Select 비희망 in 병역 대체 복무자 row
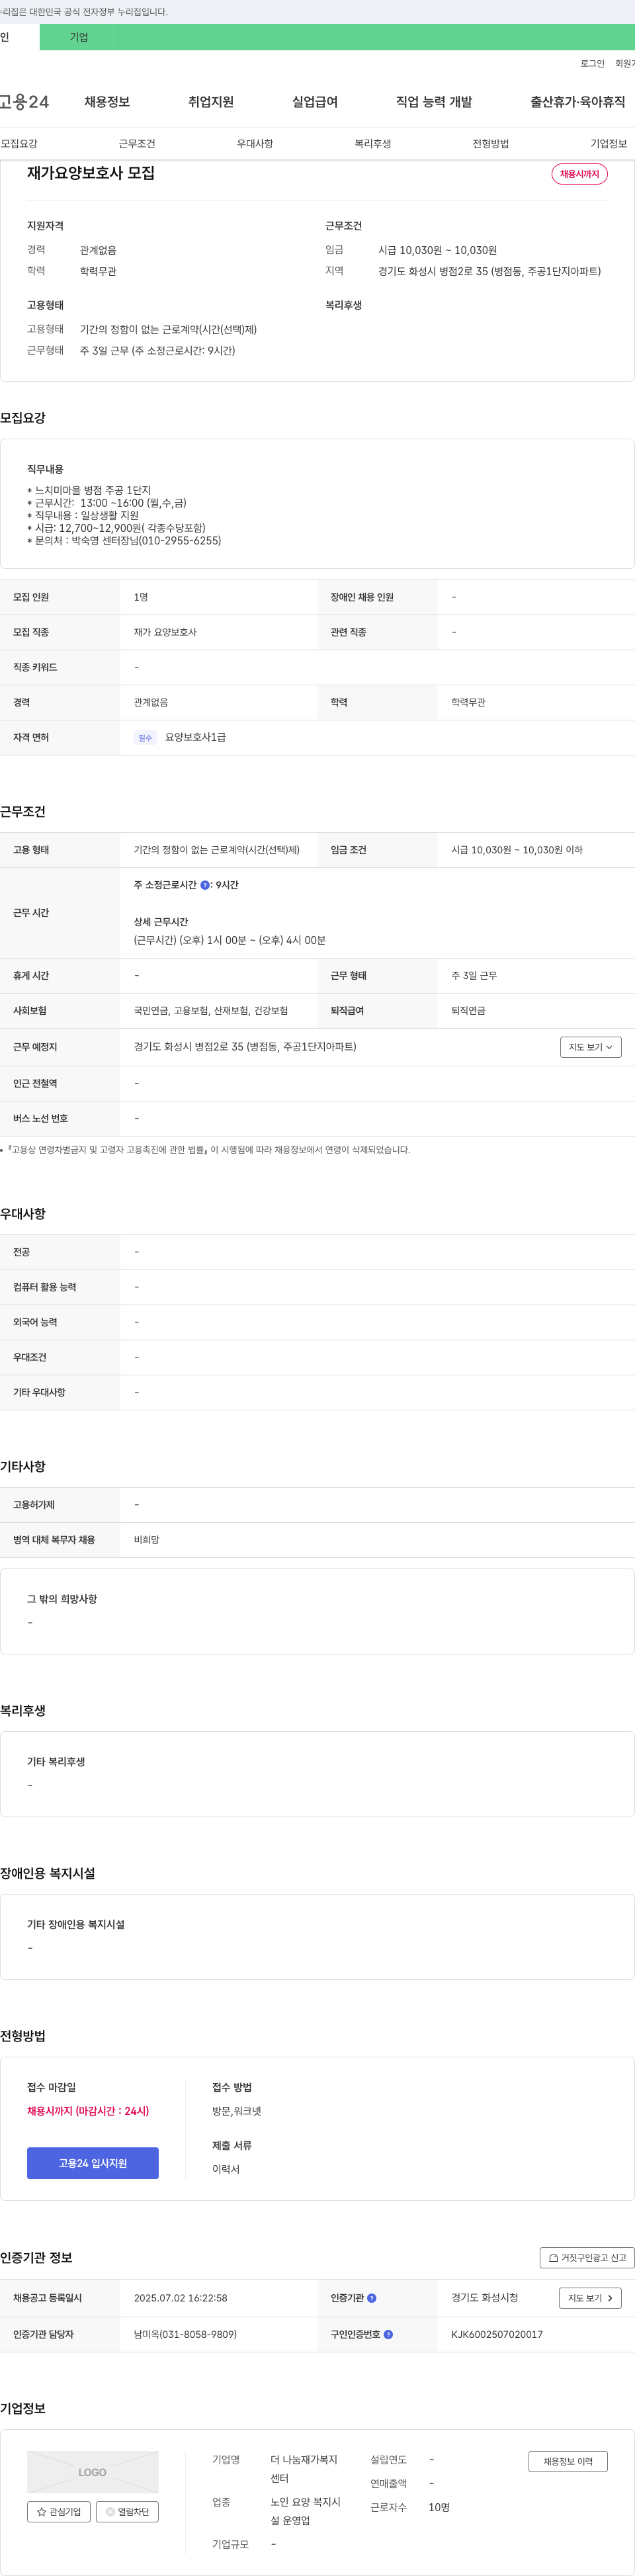The height and width of the screenshot is (2576, 635). tap(147, 1540)
